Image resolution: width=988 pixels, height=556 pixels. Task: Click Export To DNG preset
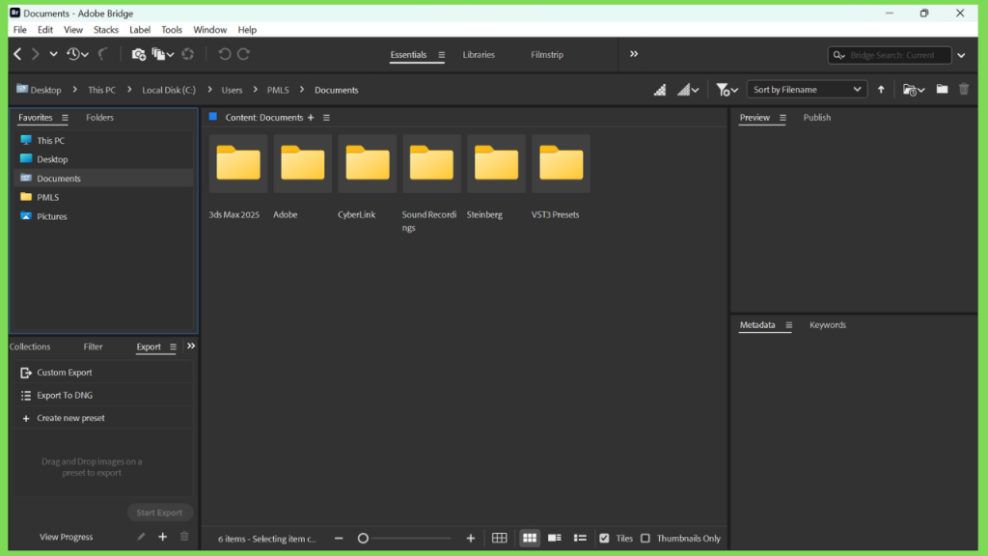coord(103,395)
